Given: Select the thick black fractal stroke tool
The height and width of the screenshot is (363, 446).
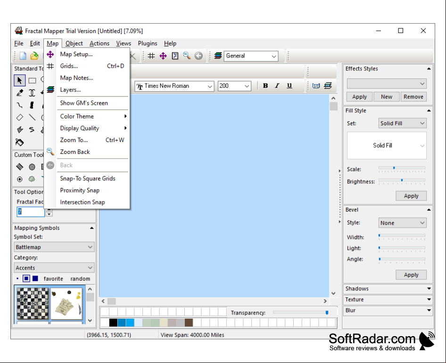Looking at the screenshot, I should point(32,105).
